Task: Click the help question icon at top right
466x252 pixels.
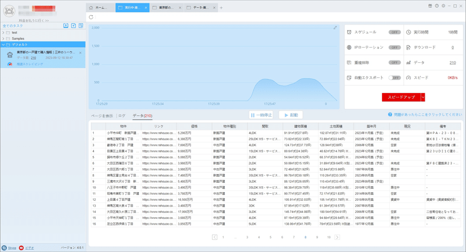Action: pos(436,6)
